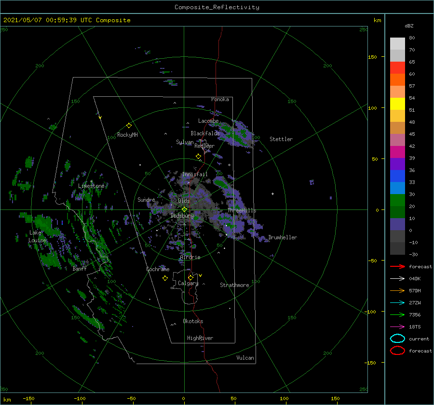434x405 pixels.
Task: Click the yellow diamond marker near RockyMH
Action: coord(129,126)
